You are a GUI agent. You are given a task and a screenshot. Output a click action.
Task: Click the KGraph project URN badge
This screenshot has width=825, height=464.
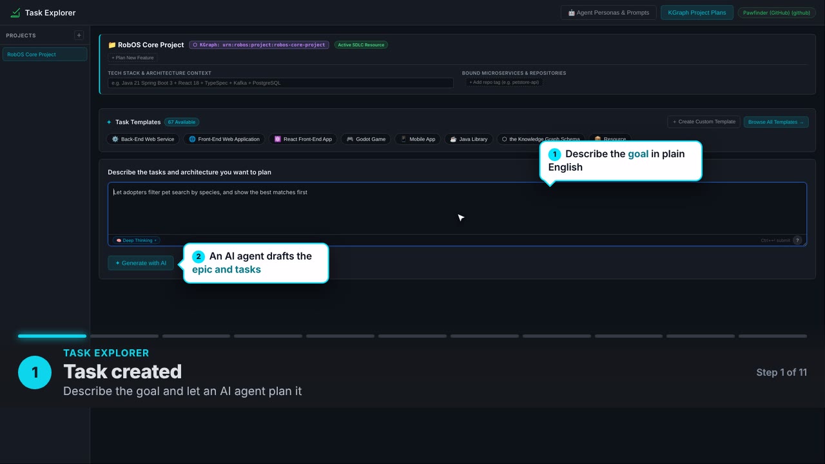259,45
